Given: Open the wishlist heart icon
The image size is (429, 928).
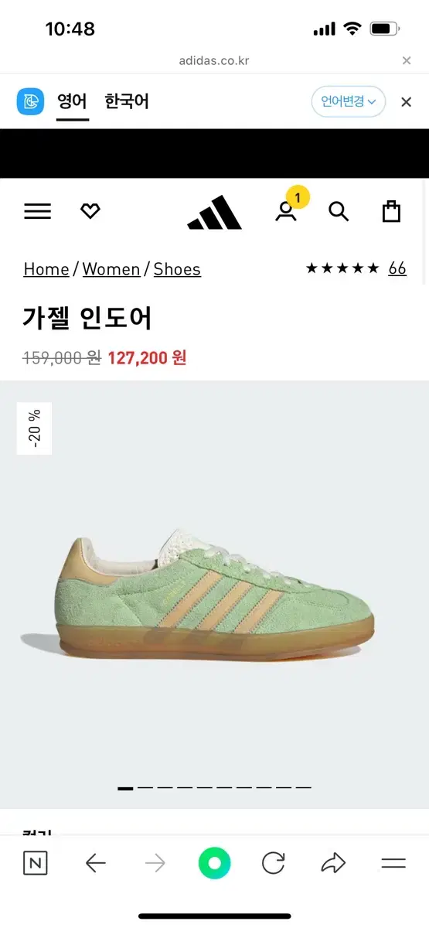Looking at the screenshot, I should pos(90,211).
